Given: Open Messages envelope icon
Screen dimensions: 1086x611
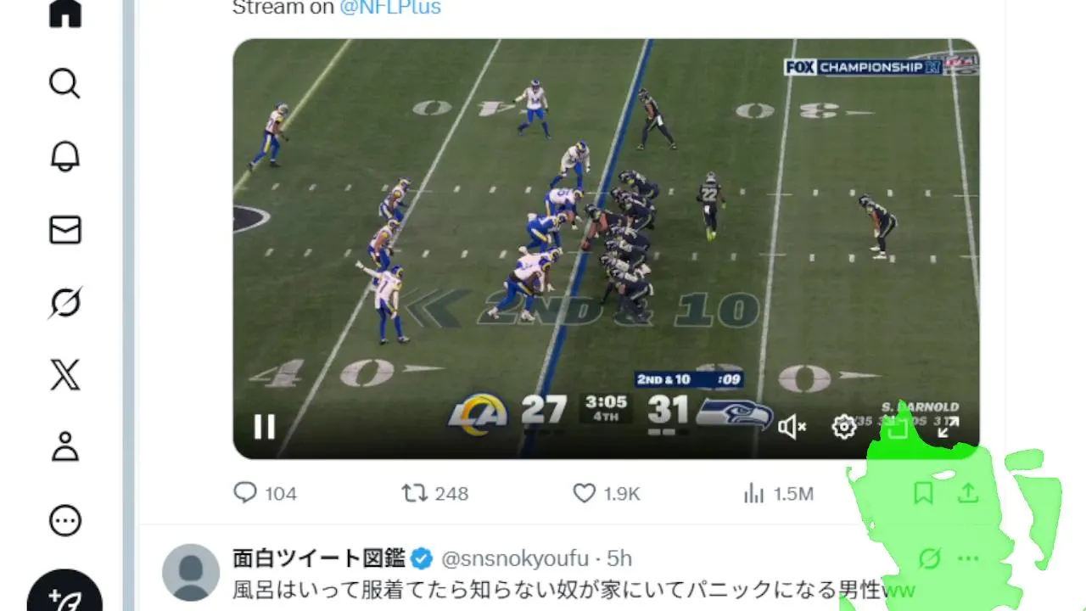Looking at the screenshot, I should click(65, 230).
